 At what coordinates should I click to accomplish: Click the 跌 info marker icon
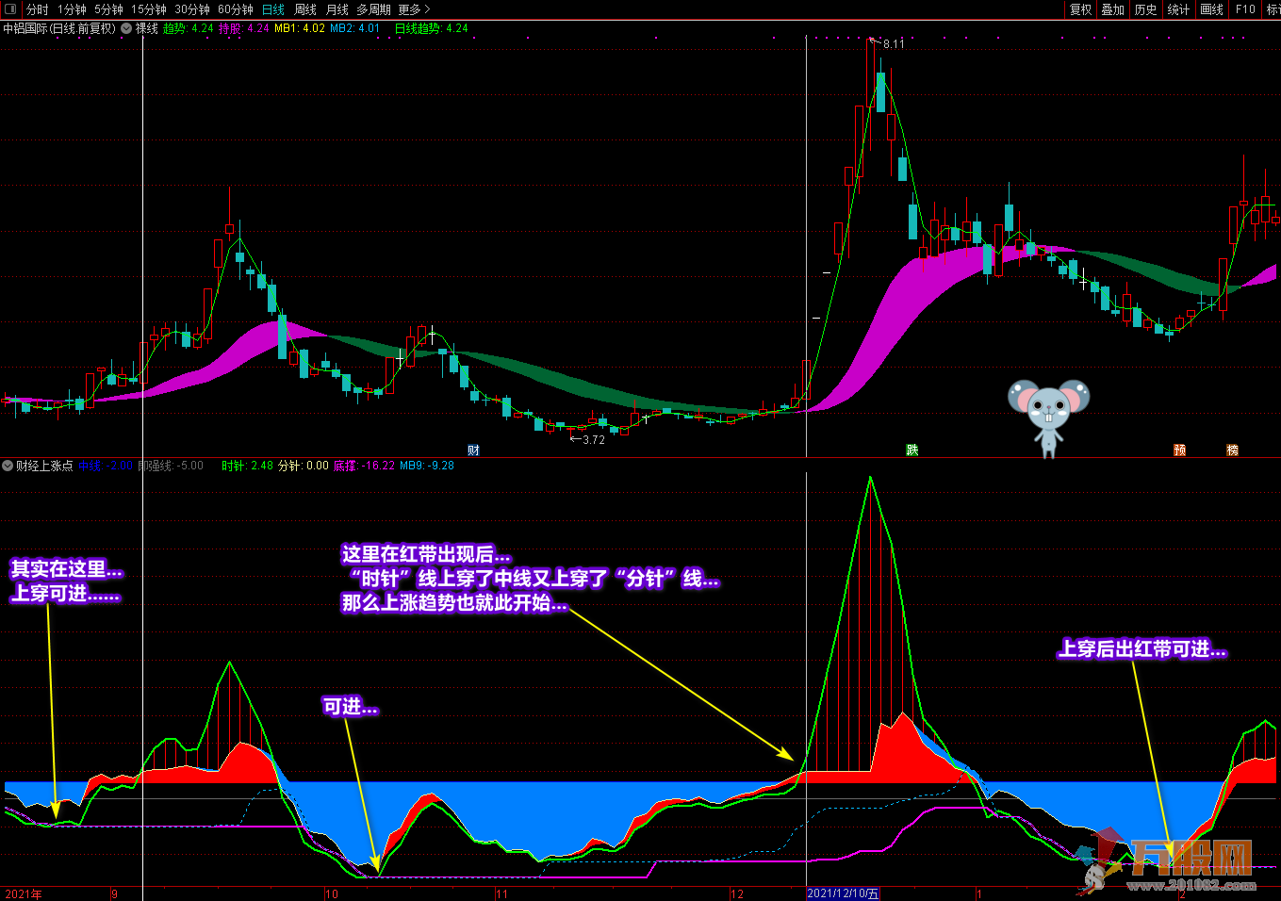pyautogui.click(x=912, y=450)
